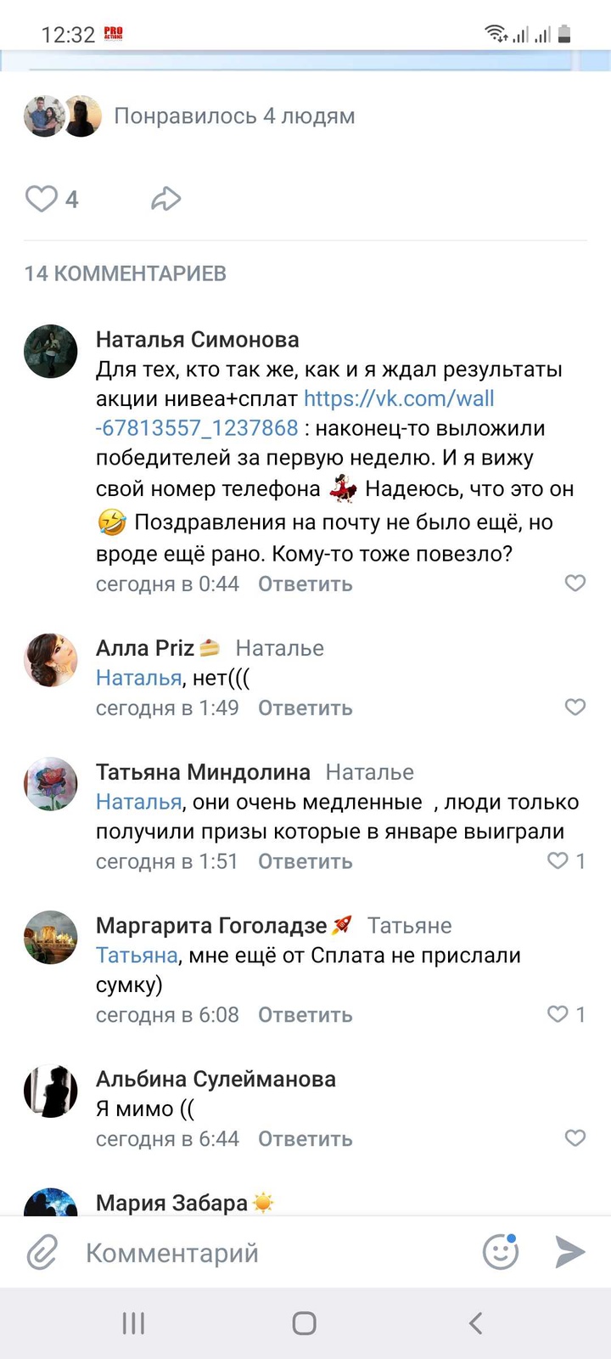The image size is (611, 1359).
Task: Open the emoji sticker picker
Action: (501, 1252)
